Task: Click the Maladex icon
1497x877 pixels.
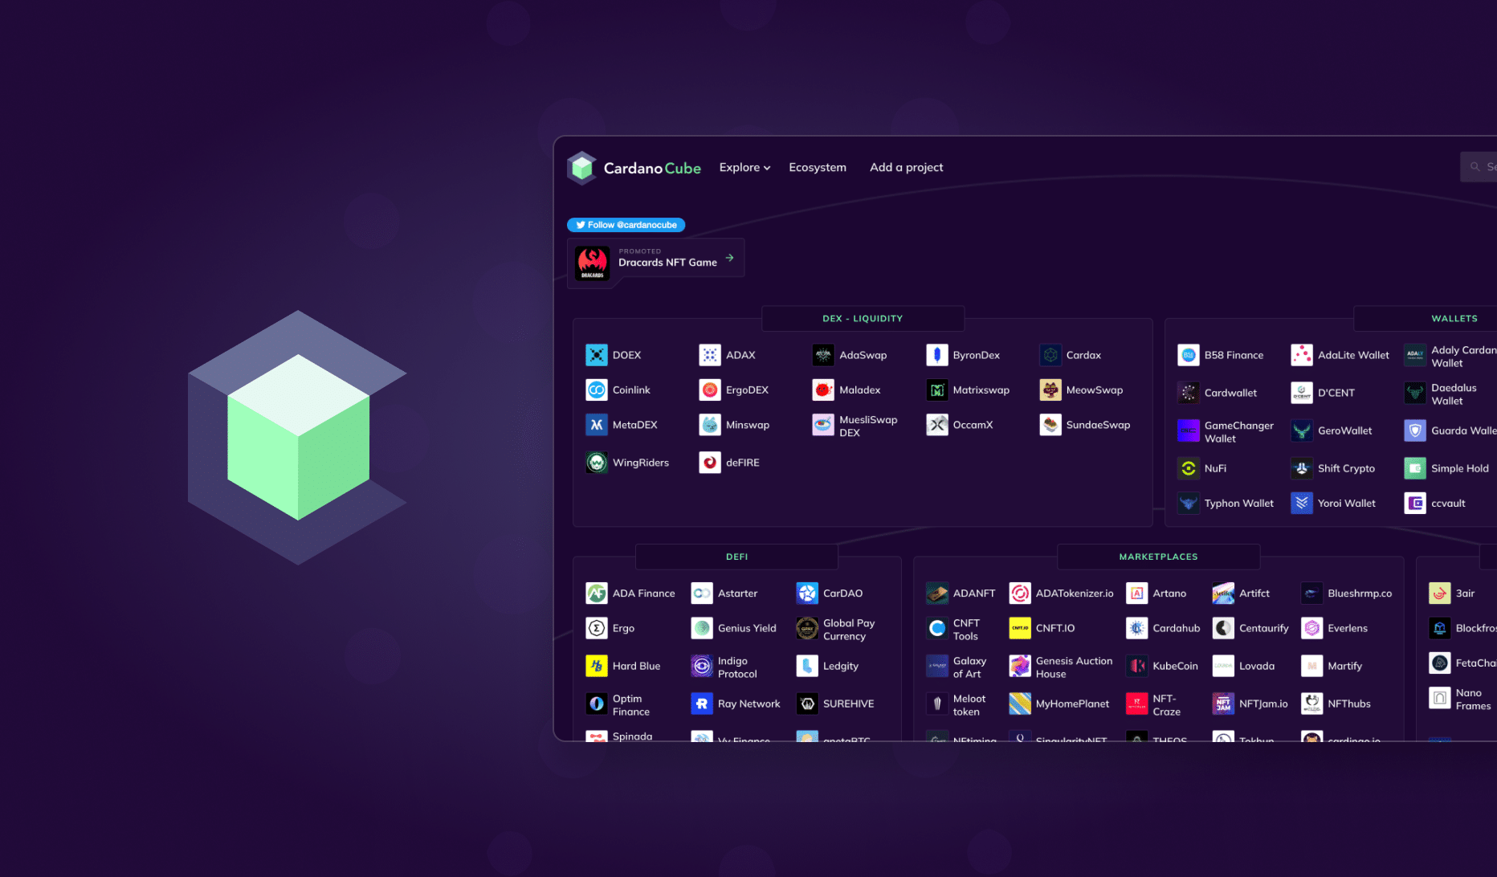Action: pos(823,390)
